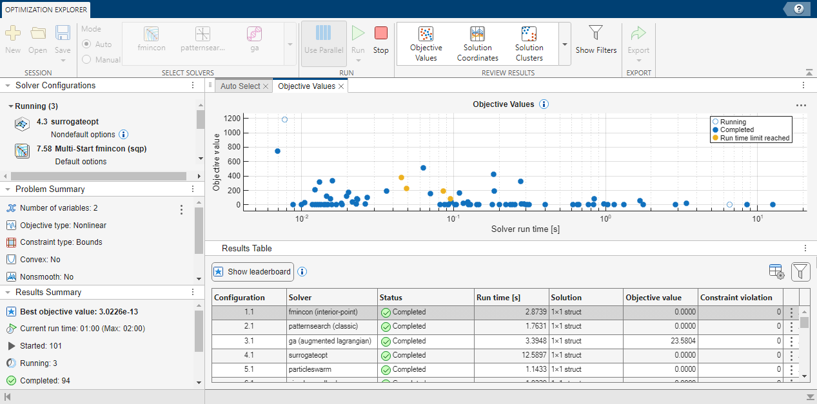Enable Auto mode

coord(86,44)
